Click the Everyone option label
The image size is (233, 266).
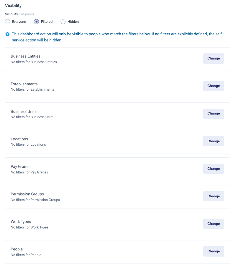(x=19, y=22)
